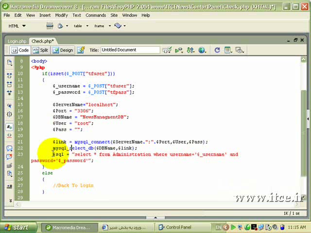The width and height of the screenshot is (311, 233).
Task: Wrap Tag in the code toolbar
Action: pyautogui.click(x=9, y=165)
